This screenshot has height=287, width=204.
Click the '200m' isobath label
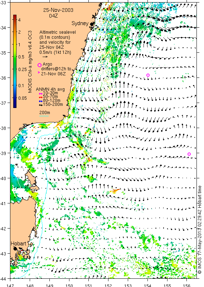click(45, 113)
